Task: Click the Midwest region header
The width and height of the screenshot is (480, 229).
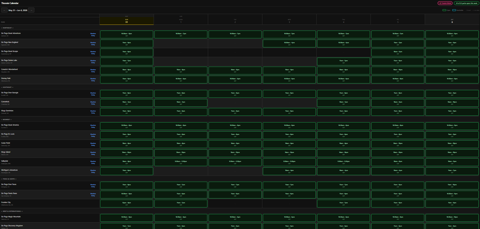Action: pos(6,120)
